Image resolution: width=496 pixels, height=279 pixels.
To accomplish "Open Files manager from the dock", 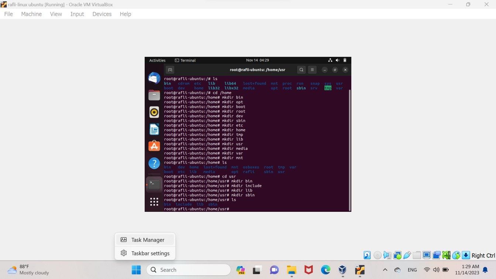I will coord(154,95).
